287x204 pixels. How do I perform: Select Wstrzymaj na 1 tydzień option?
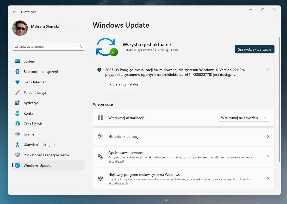pyautogui.click(x=239, y=118)
